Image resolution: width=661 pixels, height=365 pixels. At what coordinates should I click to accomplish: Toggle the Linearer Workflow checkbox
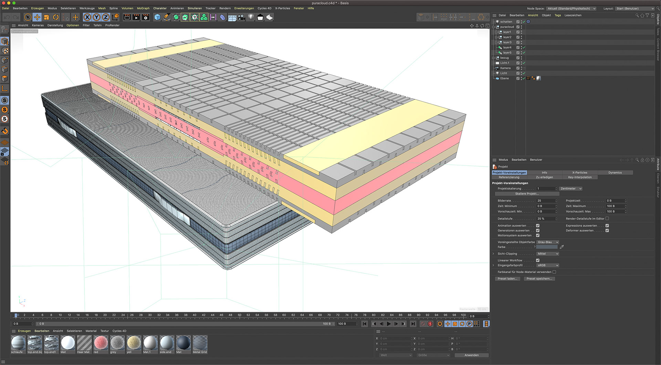point(538,260)
